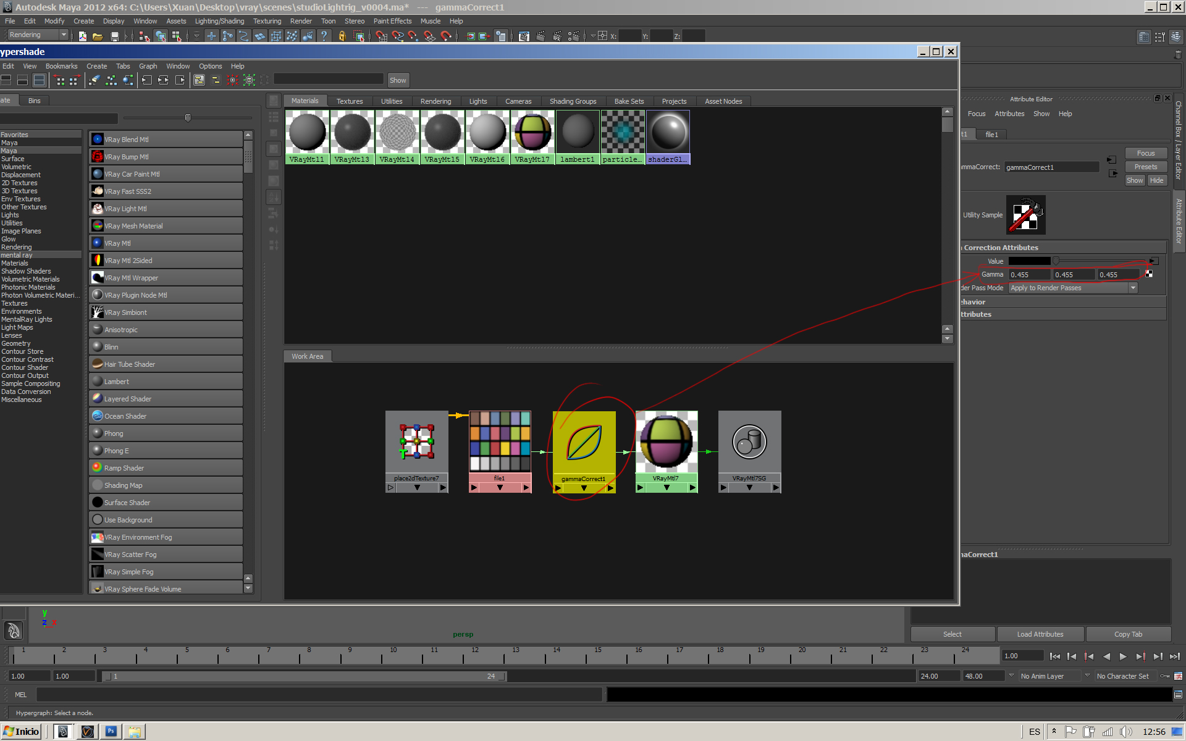Open the Render Pass Mode dropdown
The height and width of the screenshot is (741, 1186).
tap(1073, 288)
